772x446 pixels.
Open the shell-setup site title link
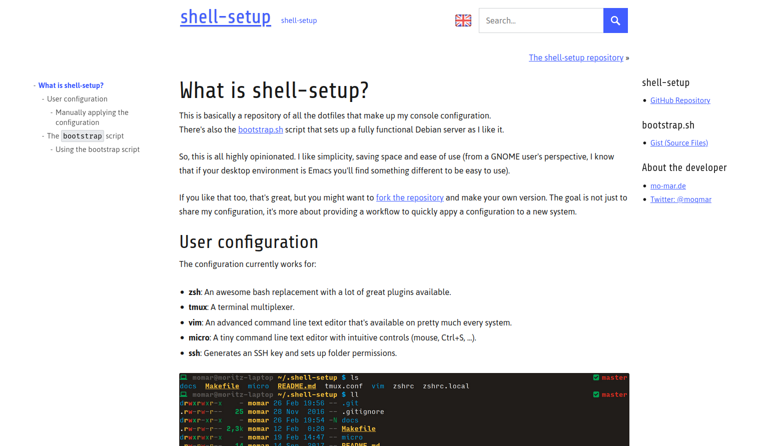pos(226,17)
